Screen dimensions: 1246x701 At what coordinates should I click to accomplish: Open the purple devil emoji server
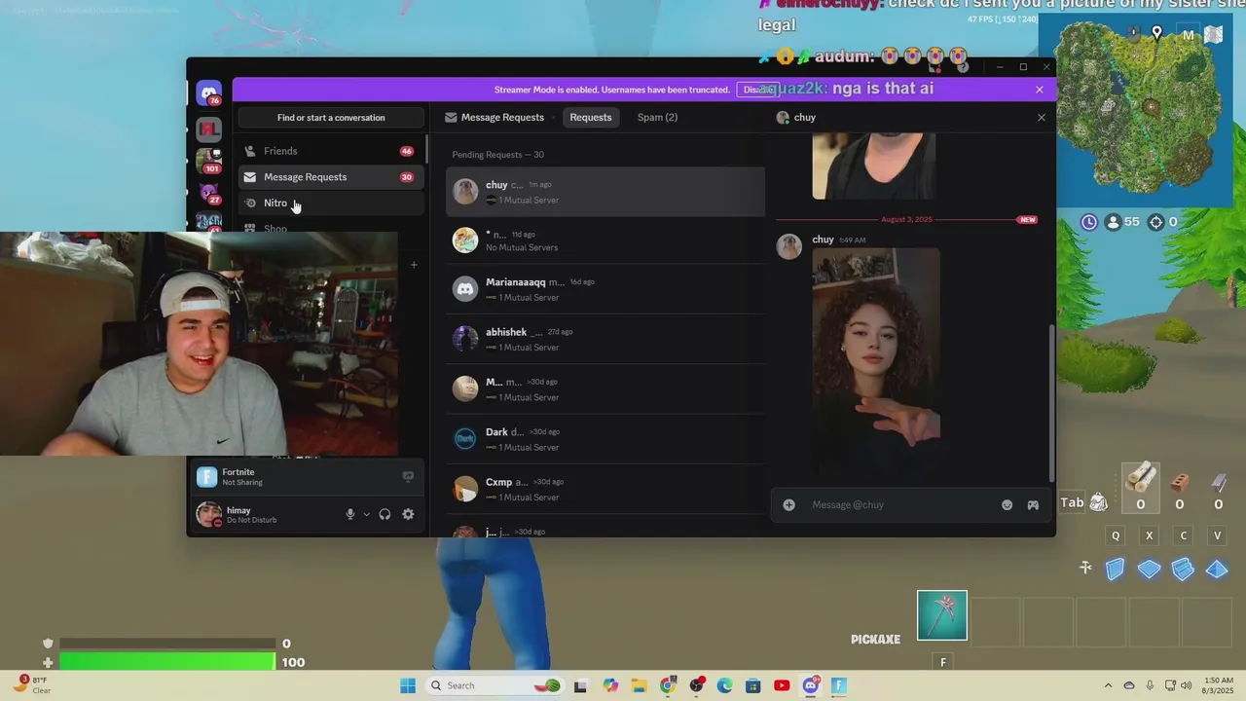[x=208, y=192]
